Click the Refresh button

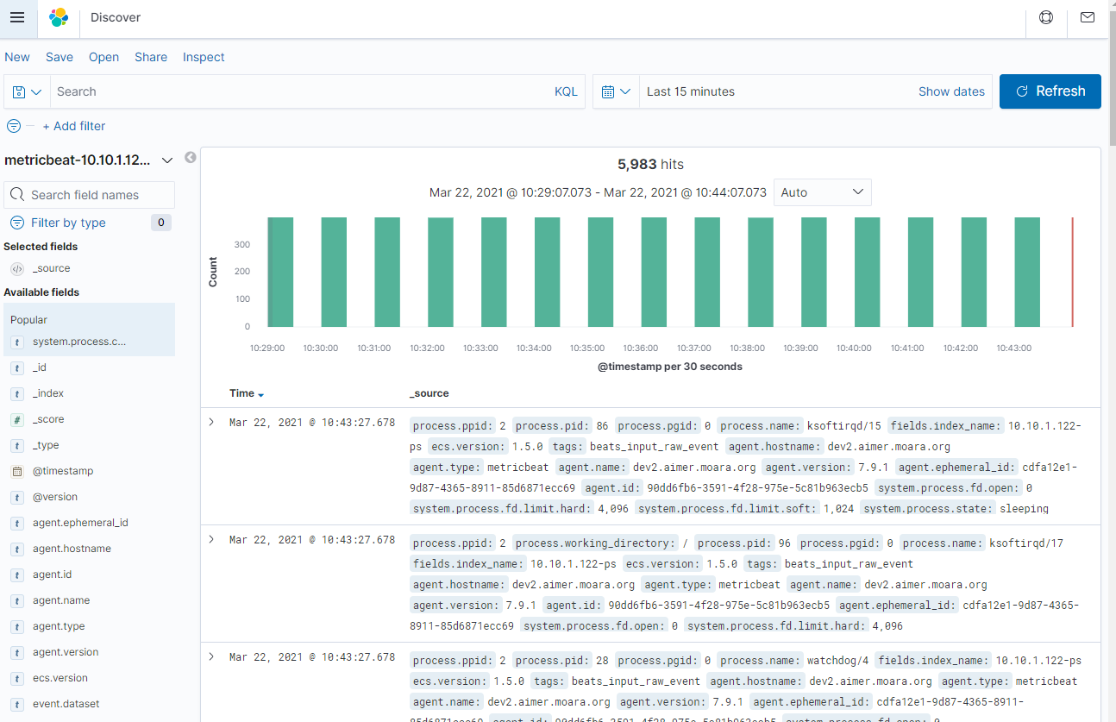tap(1050, 91)
